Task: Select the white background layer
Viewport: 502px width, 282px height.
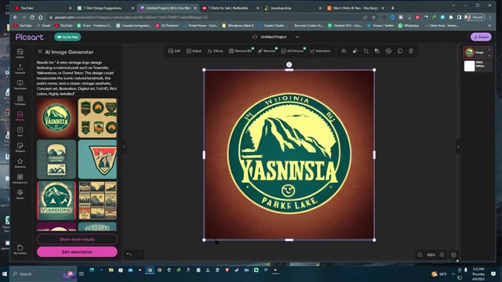Action: click(478, 66)
